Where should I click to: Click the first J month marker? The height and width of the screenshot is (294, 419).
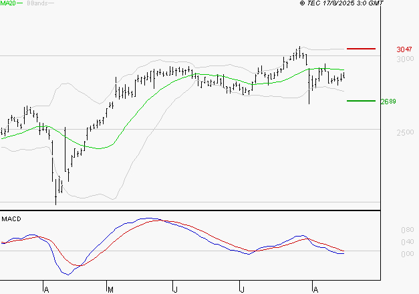(x=175, y=289)
